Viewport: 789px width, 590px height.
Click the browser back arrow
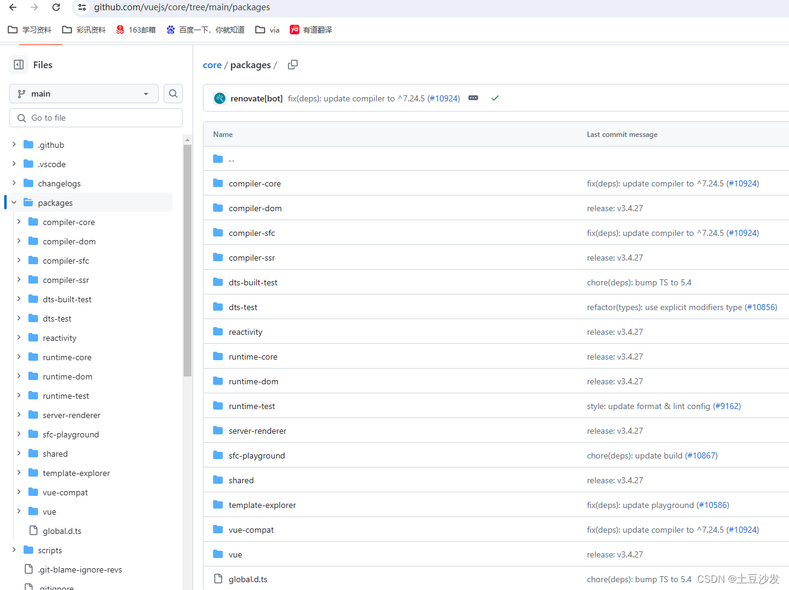pyautogui.click(x=13, y=7)
